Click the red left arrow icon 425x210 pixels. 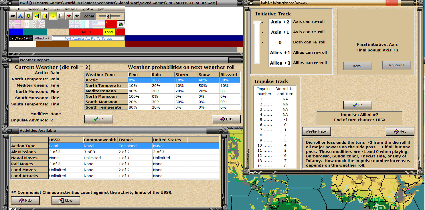point(69,16)
